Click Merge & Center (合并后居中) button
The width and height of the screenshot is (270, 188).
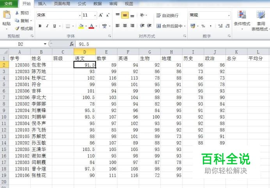click(169, 26)
